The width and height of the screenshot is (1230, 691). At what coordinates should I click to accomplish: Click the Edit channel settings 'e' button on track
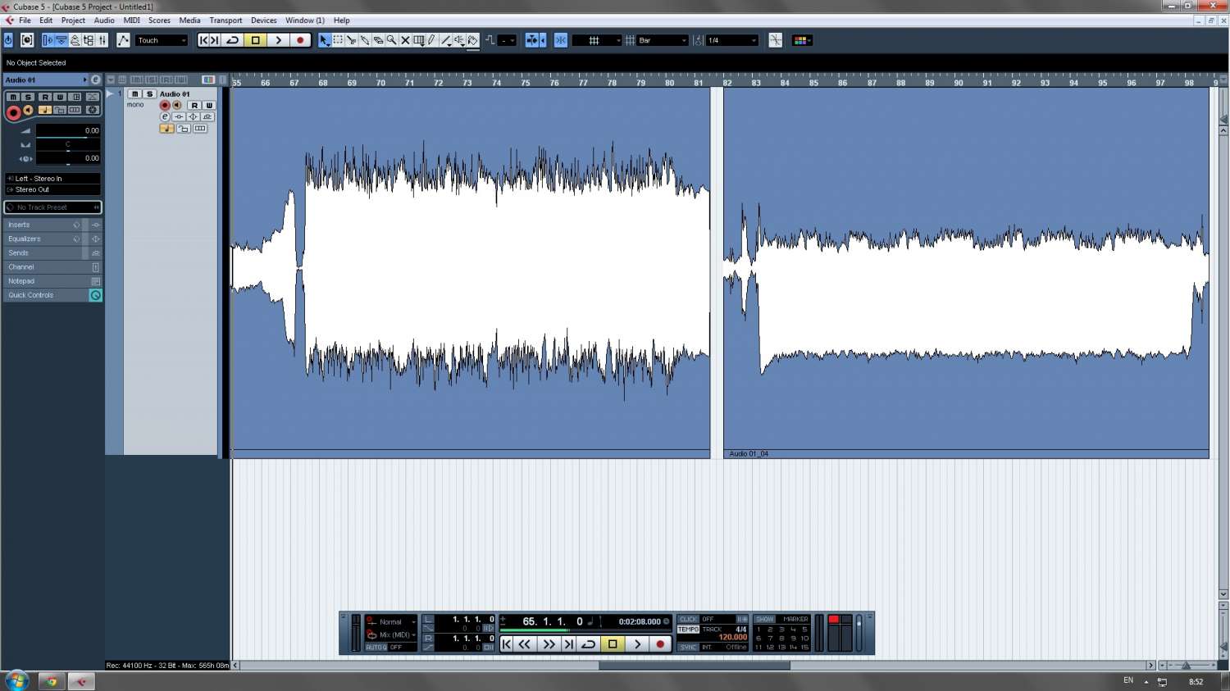pyautogui.click(x=165, y=117)
